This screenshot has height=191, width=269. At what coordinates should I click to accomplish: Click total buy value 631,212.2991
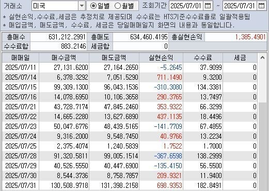[x=58, y=37]
